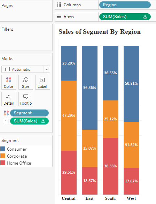Screen dimensions: 156x204
Task: Select the SUM(Sales) pill in Rows
Action: click(125, 17)
